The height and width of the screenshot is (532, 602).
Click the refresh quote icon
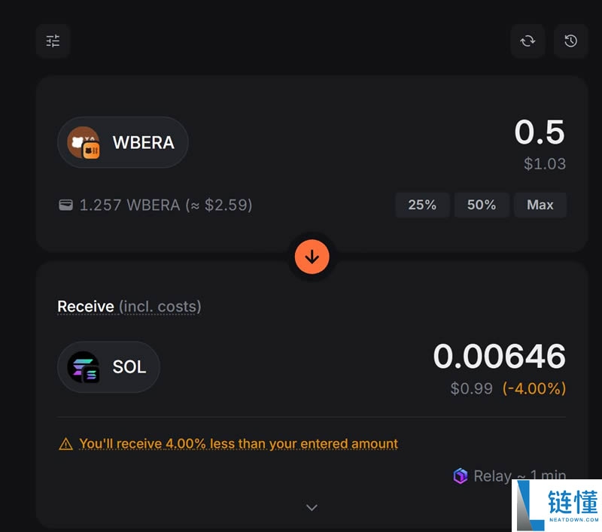click(528, 41)
